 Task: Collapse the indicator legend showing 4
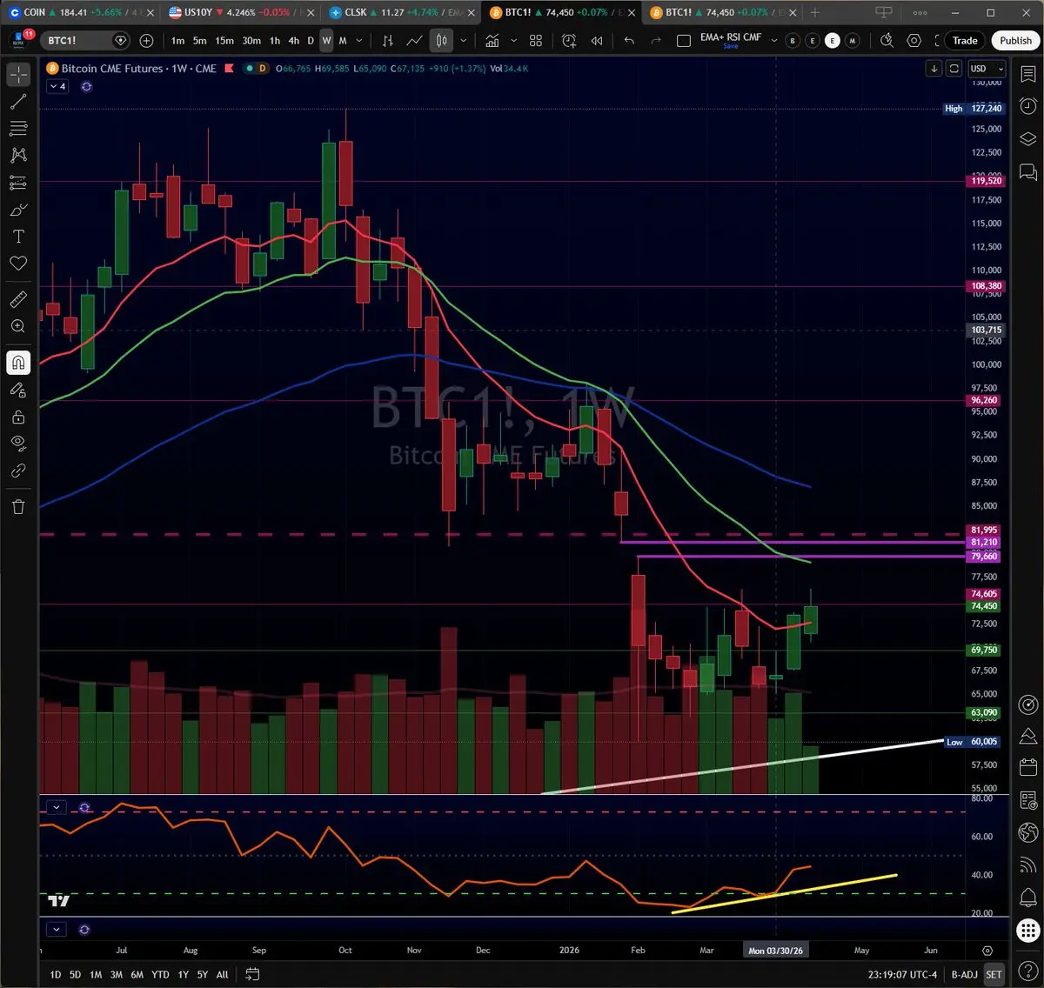57,86
